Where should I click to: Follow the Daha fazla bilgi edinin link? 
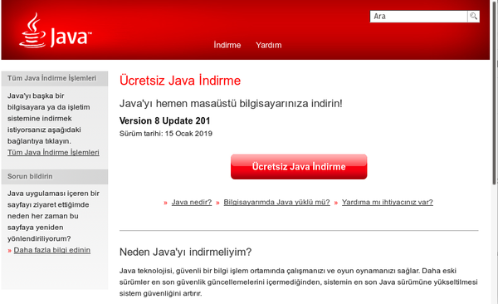52,250
